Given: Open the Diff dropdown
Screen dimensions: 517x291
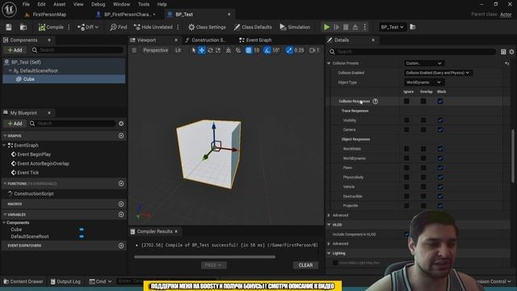Looking at the screenshot, I should click(88, 27).
